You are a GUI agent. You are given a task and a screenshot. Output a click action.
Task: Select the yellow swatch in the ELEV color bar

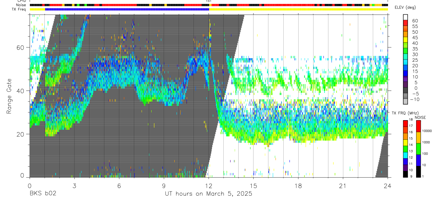[x=405, y=40]
